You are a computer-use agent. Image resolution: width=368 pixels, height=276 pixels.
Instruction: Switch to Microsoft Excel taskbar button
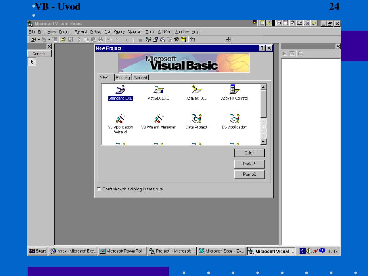point(221,251)
